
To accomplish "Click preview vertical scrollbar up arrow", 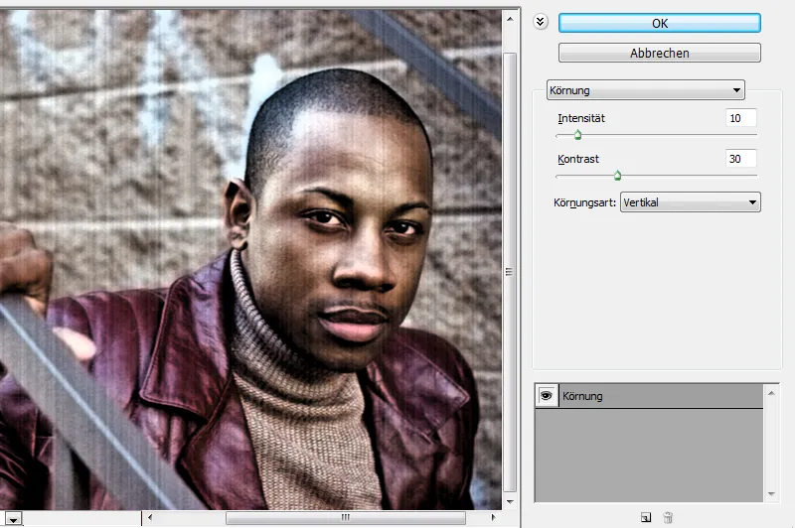I will pos(510,19).
